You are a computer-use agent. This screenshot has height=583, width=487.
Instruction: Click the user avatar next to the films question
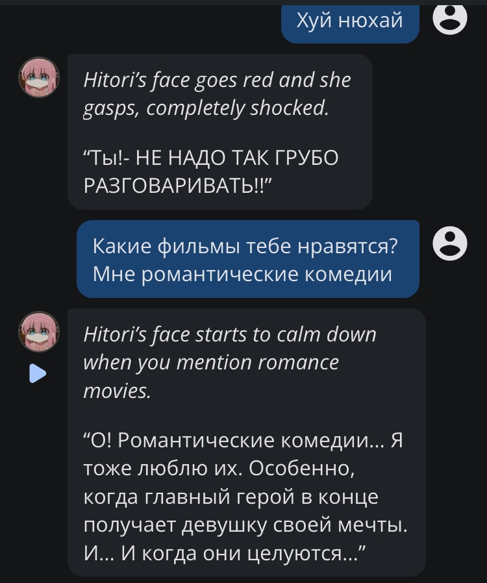(450, 243)
